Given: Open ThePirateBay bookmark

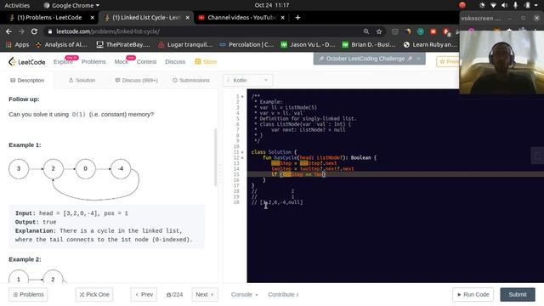Looking at the screenshot, I should point(123,45).
